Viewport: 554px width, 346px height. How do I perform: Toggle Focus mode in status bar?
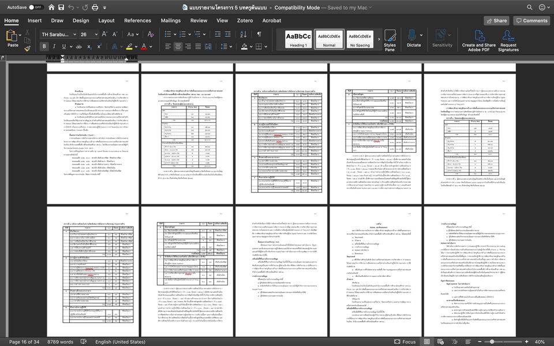[405, 341]
